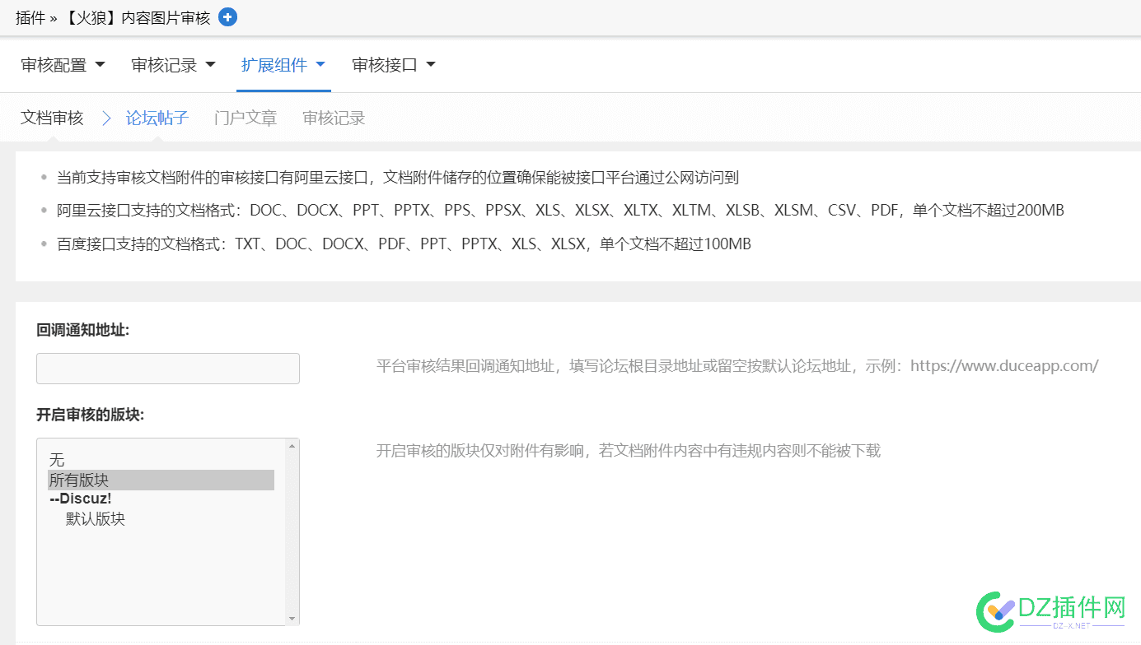Switch to the 审核记录 sub-tab
The width and height of the screenshot is (1141, 645).
(x=333, y=118)
